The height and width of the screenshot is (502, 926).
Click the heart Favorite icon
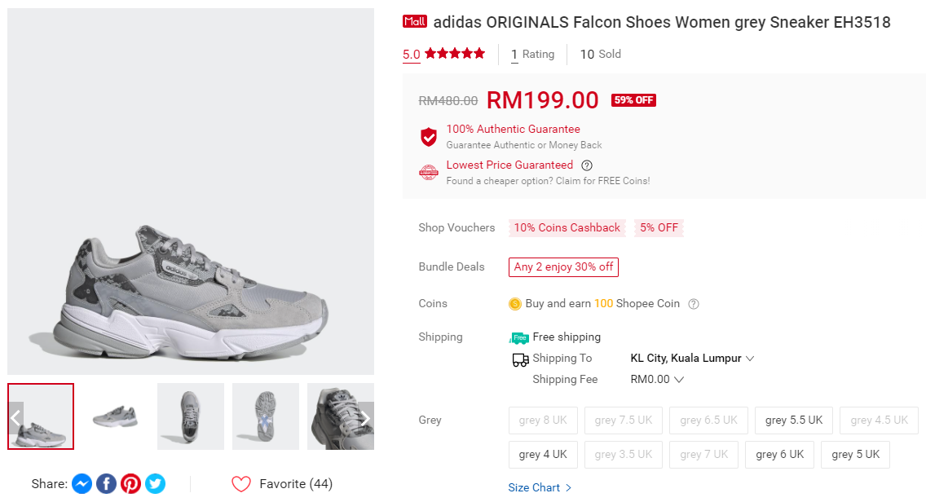coord(241,484)
